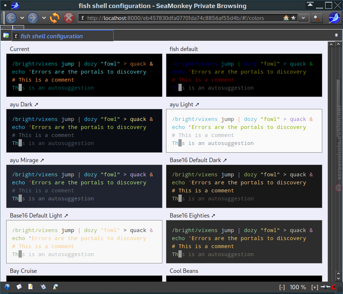
Task: Click the SeaMonkey throbber logo in the toolbar
Action: tap(334, 18)
